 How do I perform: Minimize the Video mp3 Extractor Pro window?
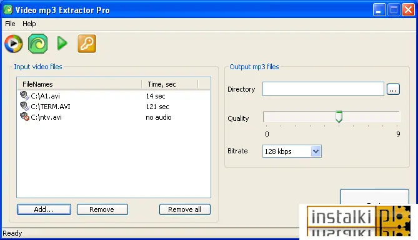(379, 10)
